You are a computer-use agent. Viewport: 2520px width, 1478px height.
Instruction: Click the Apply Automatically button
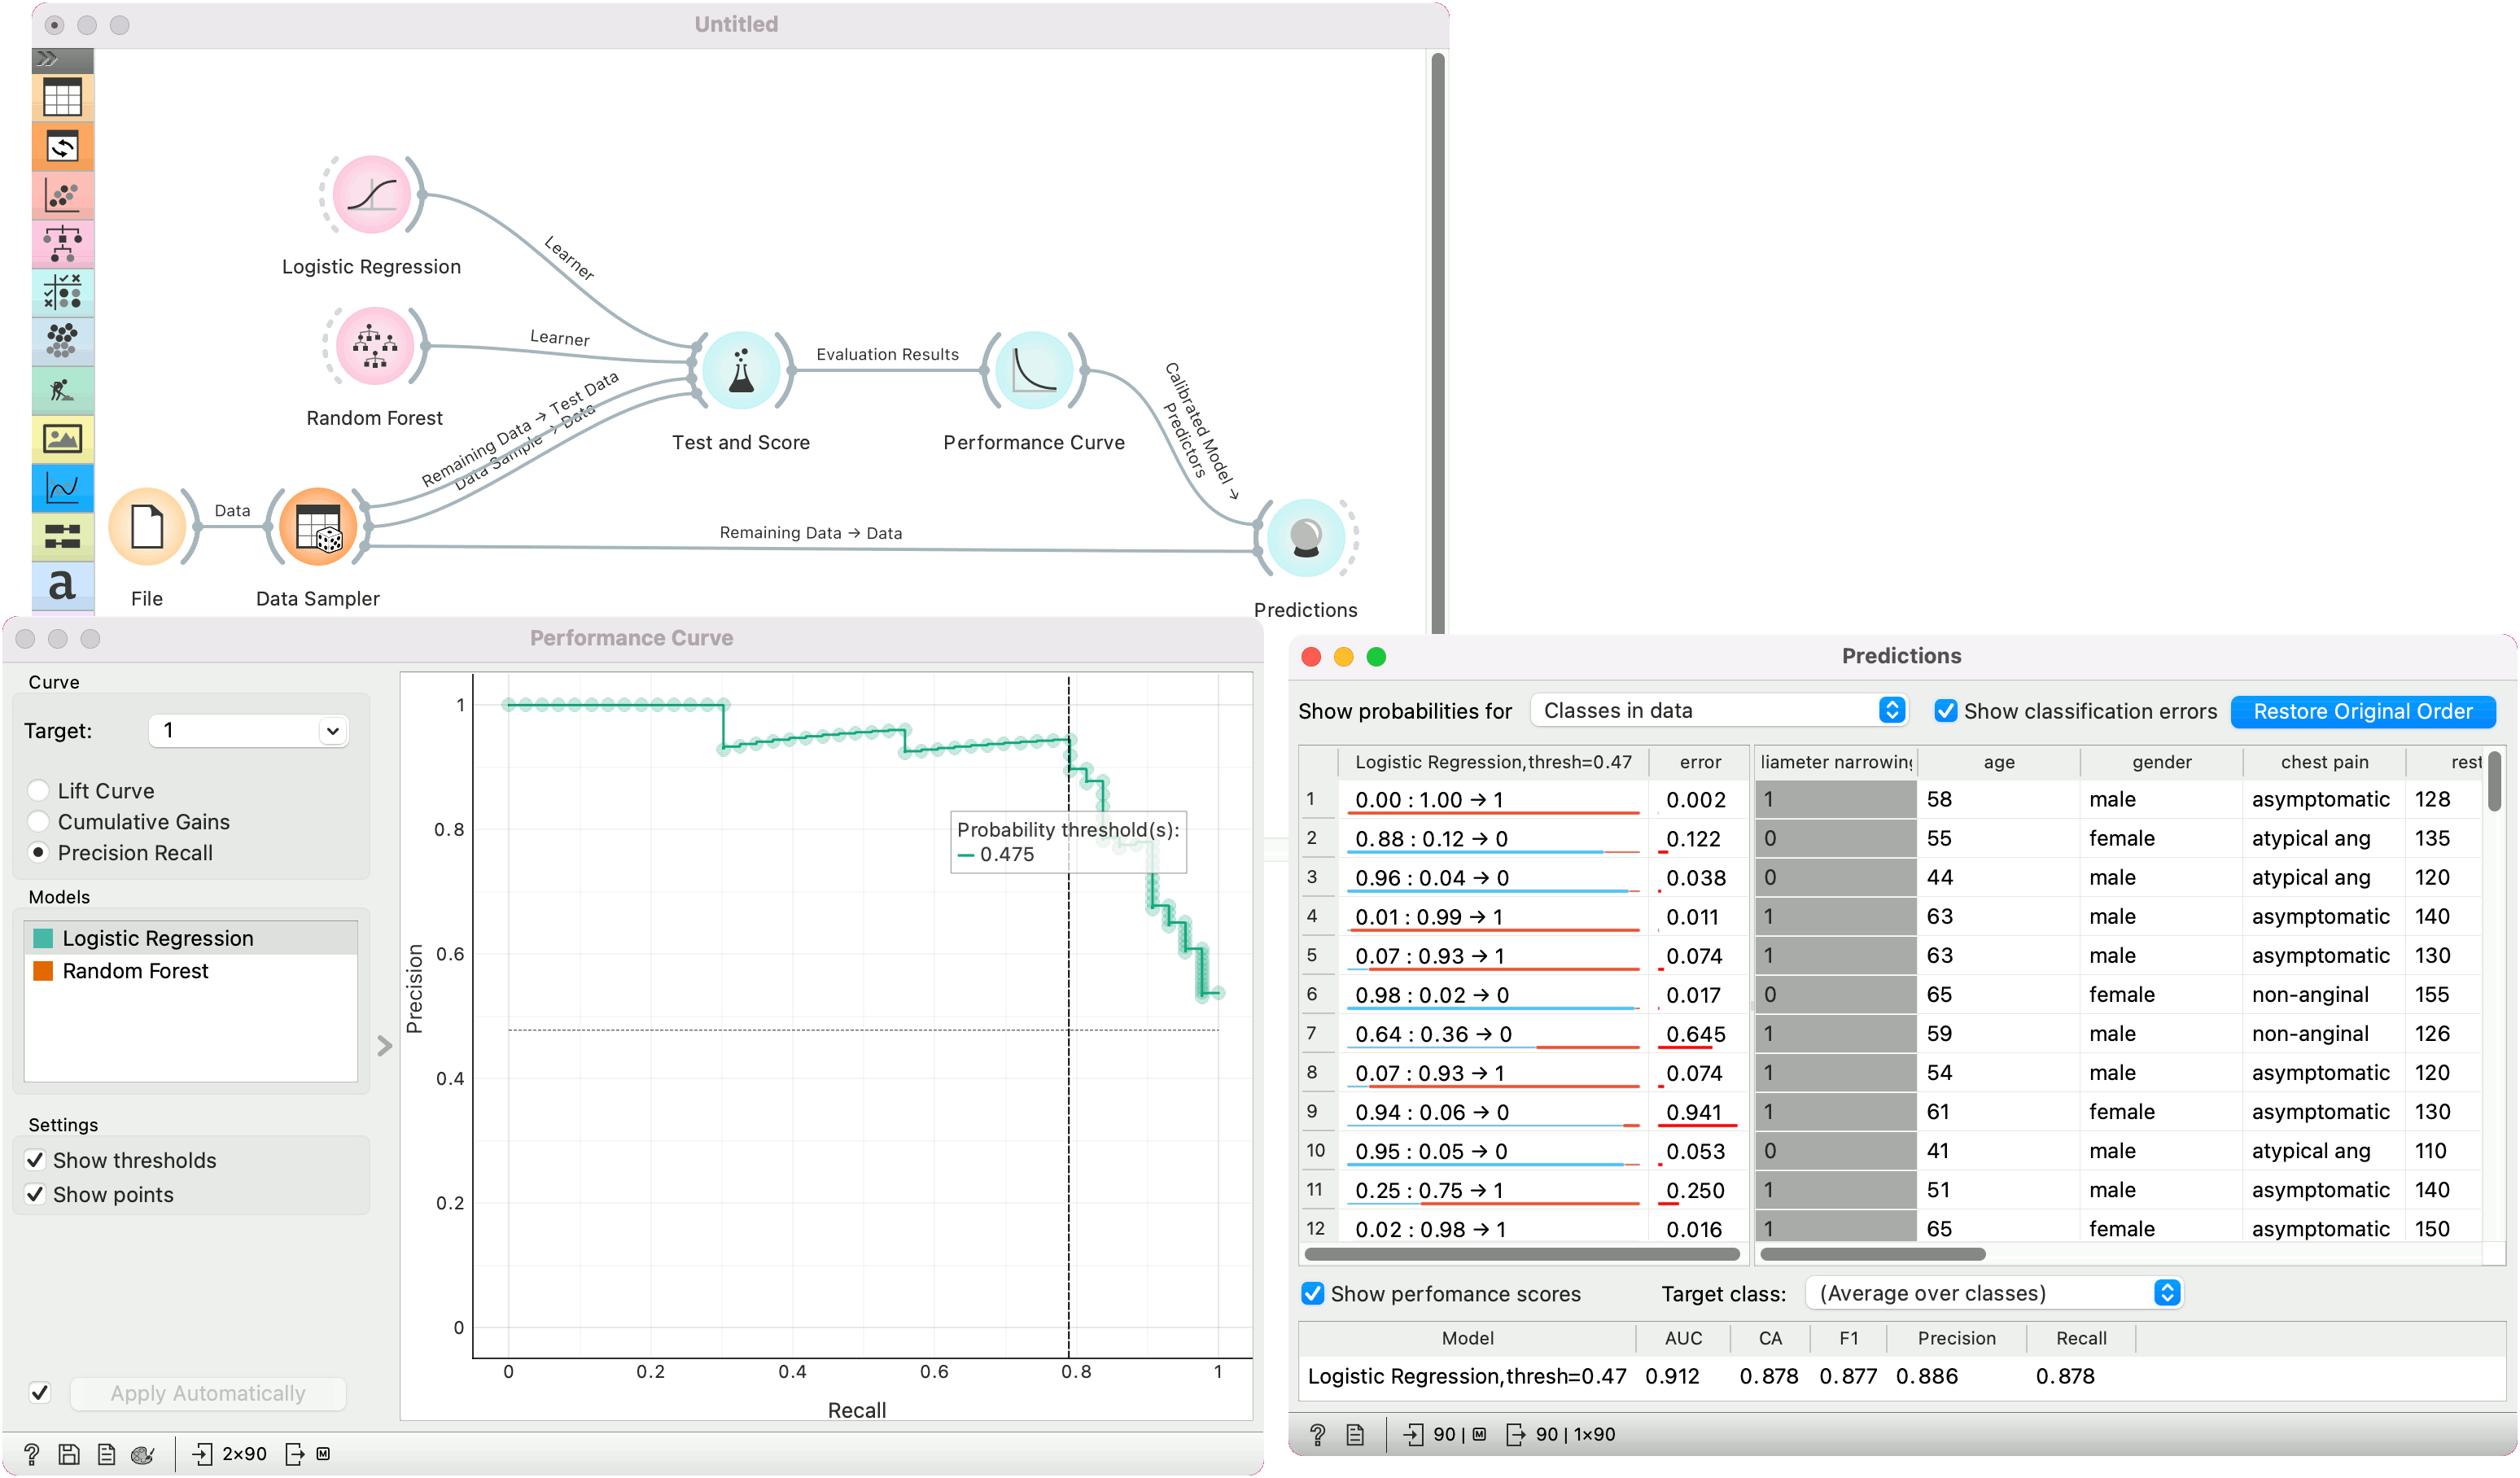pos(208,1393)
